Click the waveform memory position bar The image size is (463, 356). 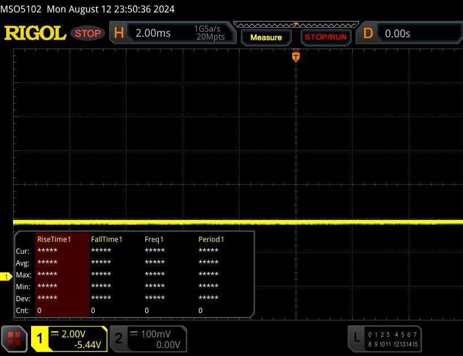click(295, 24)
